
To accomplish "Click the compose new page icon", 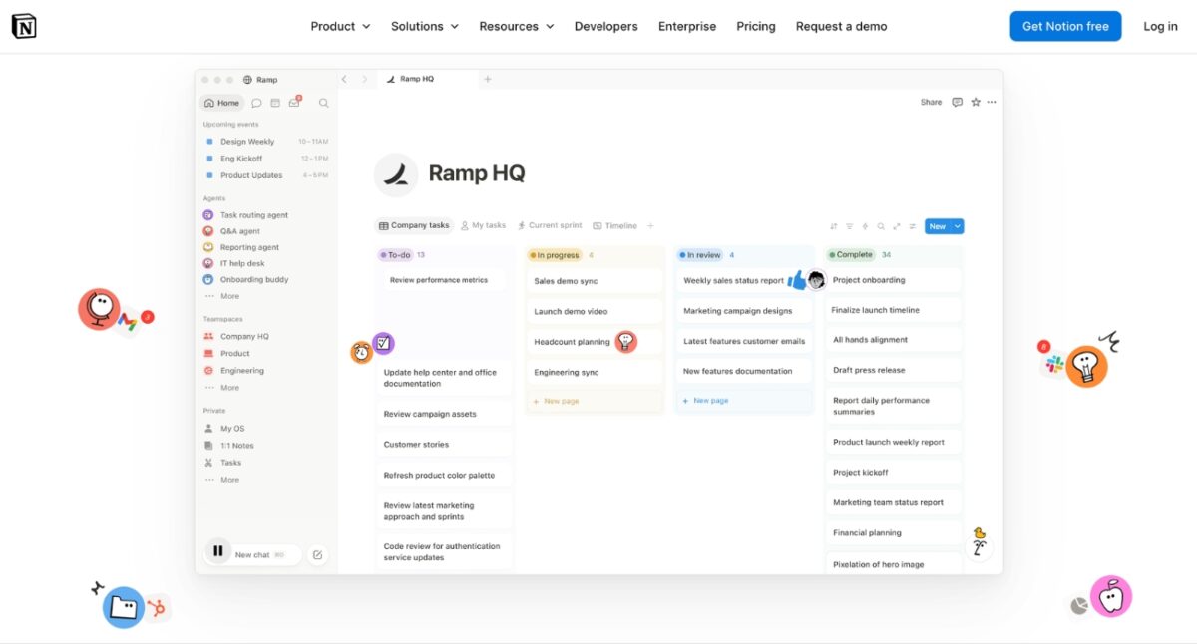I will [317, 555].
